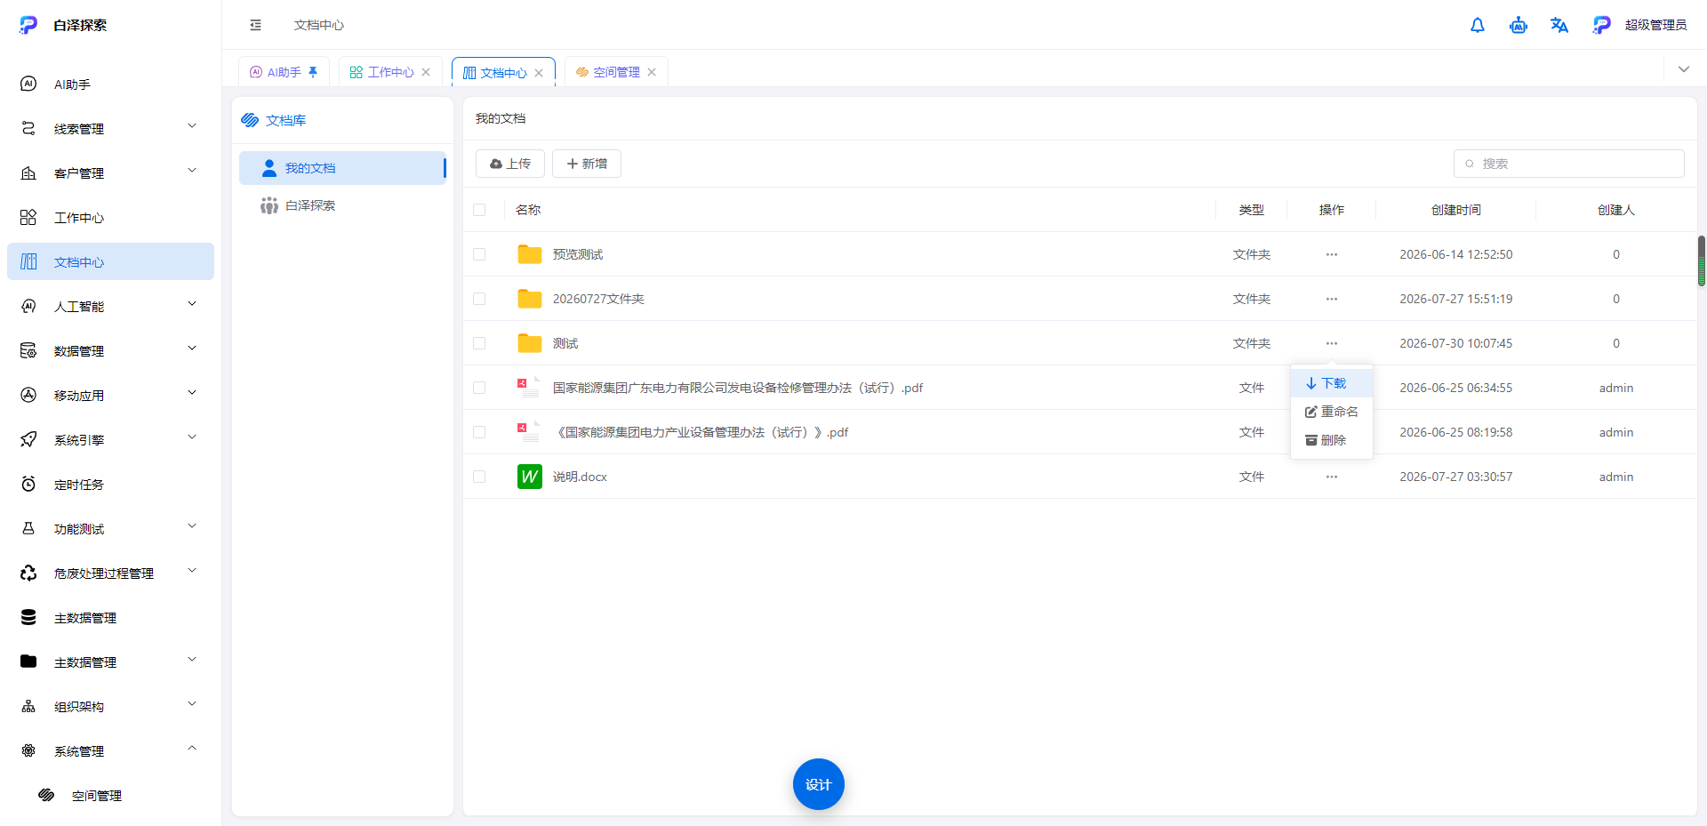Viewport: 1707px width, 826px height.
Task: Toggle the sidebar collapse icon
Action: pyautogui.click(x=256, y=25)
